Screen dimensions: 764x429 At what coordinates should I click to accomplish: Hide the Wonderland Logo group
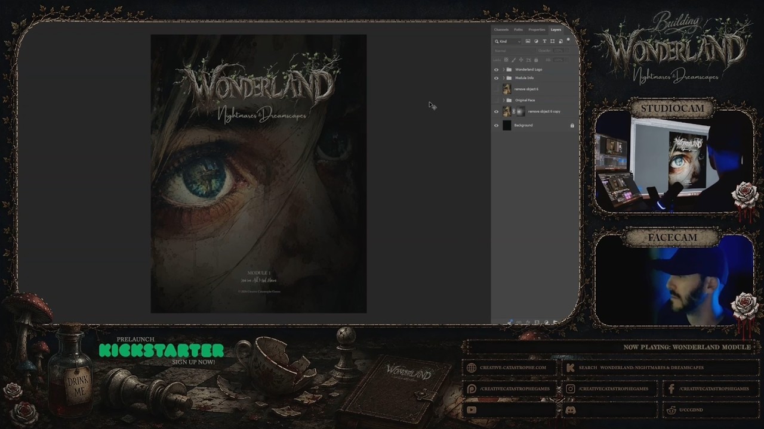click(496, 70)
